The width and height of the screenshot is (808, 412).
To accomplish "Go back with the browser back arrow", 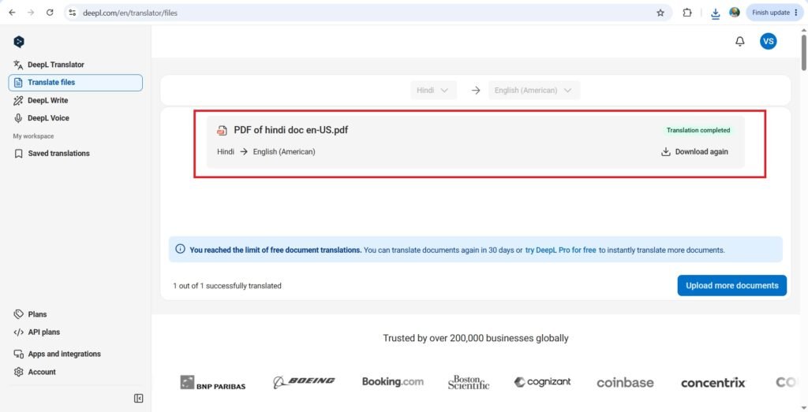I will [13, 13].
